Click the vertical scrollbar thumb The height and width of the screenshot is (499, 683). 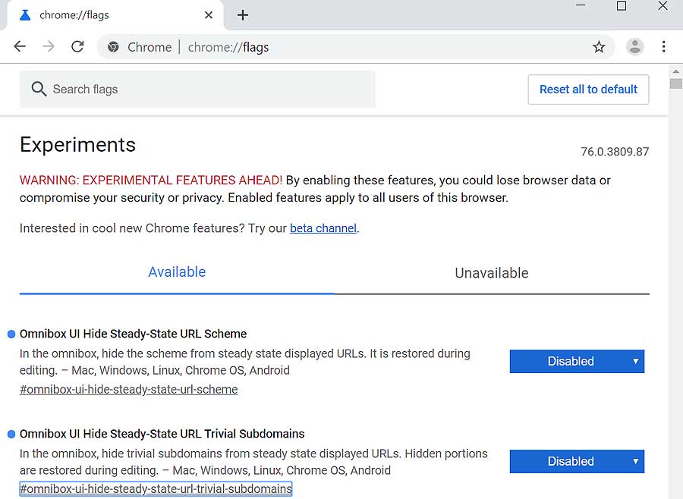[x=676, y=83]
